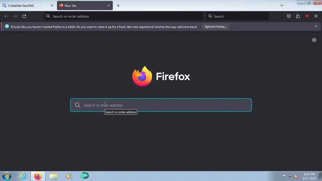
Task: Open network status tray icon
Action: (291, 176)
